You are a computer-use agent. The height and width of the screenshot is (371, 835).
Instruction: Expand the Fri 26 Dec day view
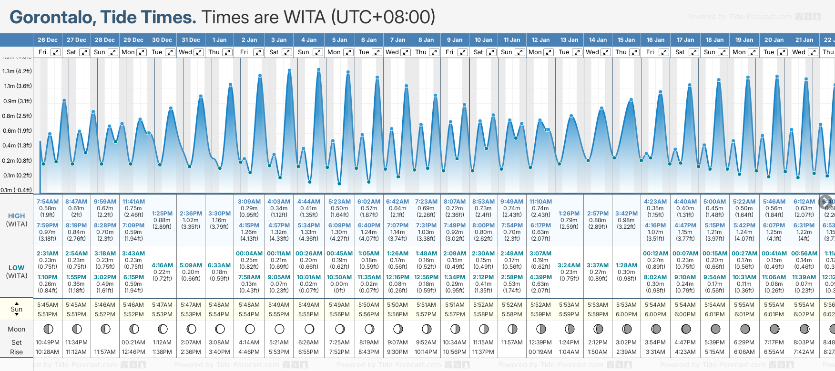(x=56, y=52)
